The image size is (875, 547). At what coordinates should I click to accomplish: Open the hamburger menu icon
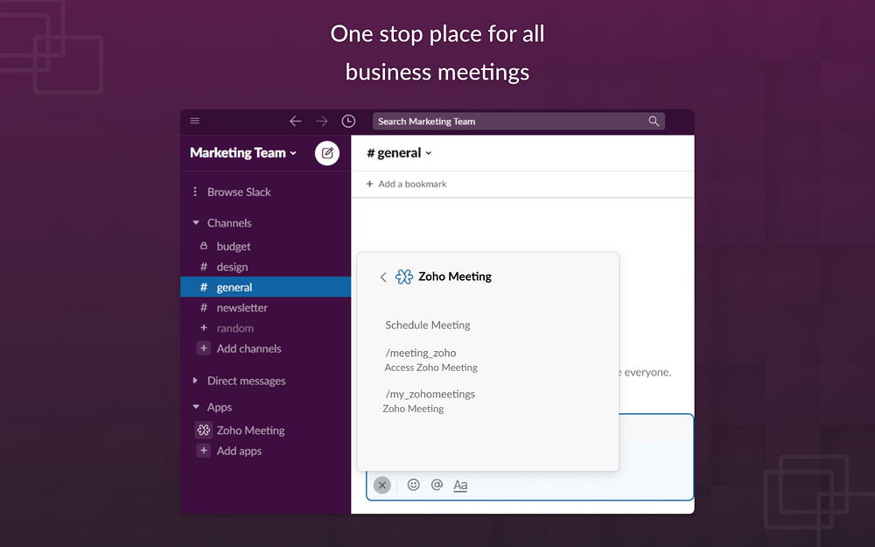point(195,121)
